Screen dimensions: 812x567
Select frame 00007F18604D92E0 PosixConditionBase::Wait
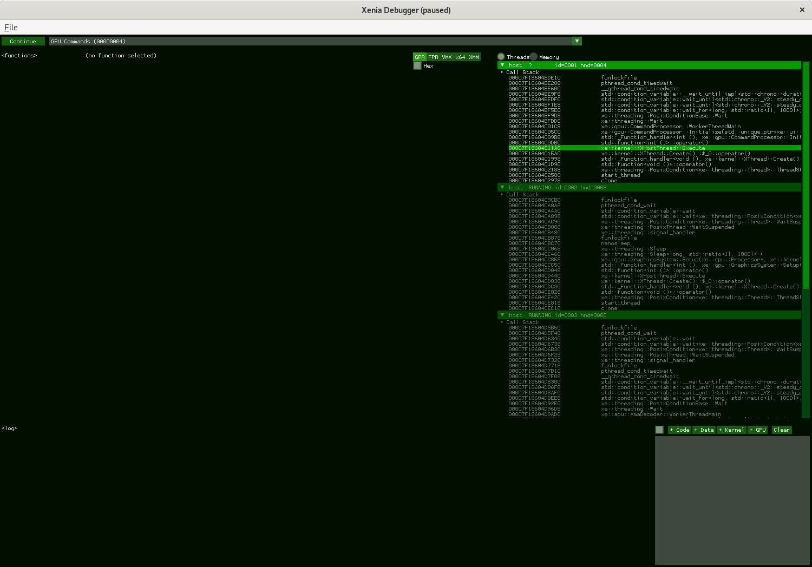point(654,403)
